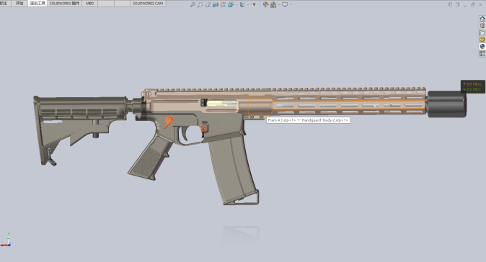Open the Design Library task pane tab
This screenshot has height=262, width=486.
482,26
